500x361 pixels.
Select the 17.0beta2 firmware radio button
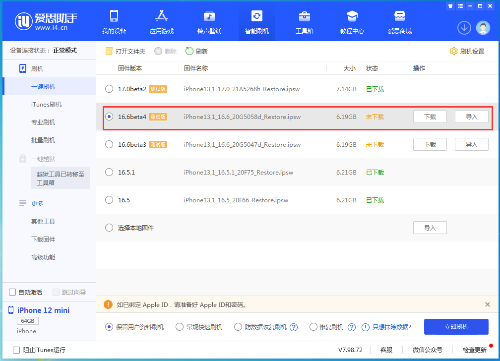(x=109, y=89)
